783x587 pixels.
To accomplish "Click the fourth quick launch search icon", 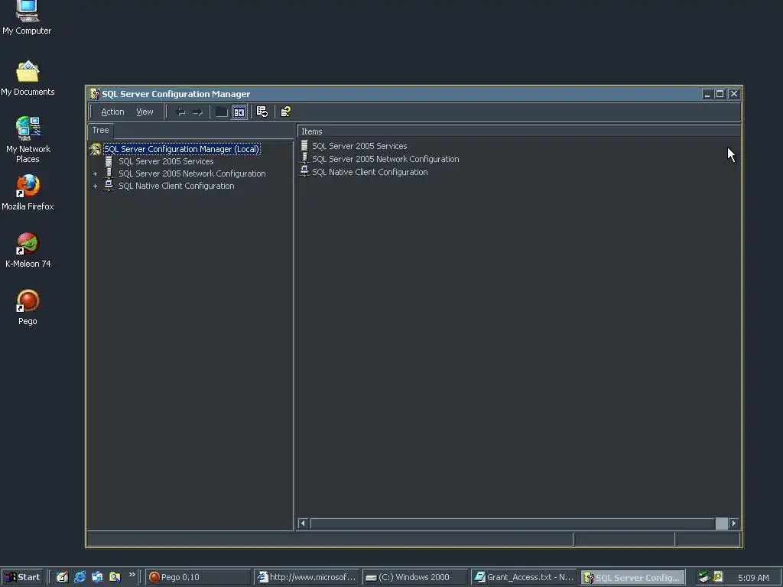I will click(115, 577).
